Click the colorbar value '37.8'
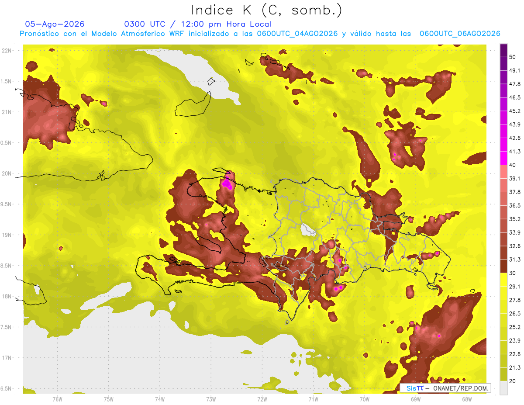 click(x=514, y=192)
